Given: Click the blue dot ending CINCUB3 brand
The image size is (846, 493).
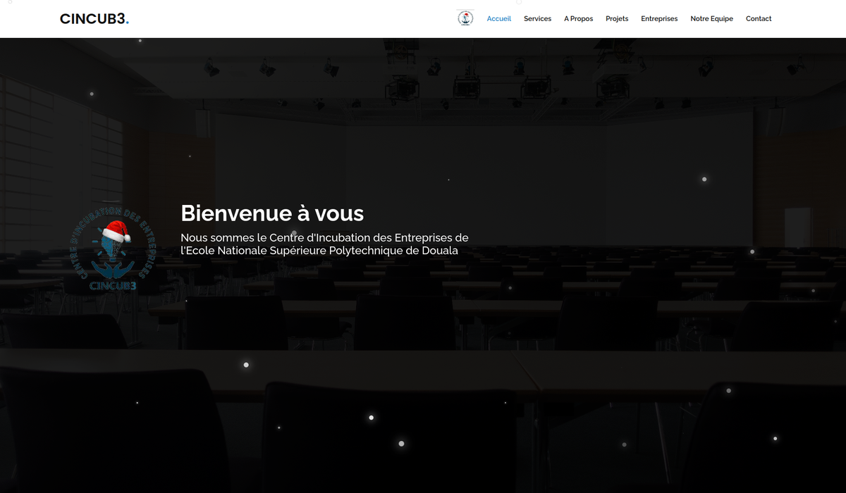Looking at the screenshot, I should (128, 23).
